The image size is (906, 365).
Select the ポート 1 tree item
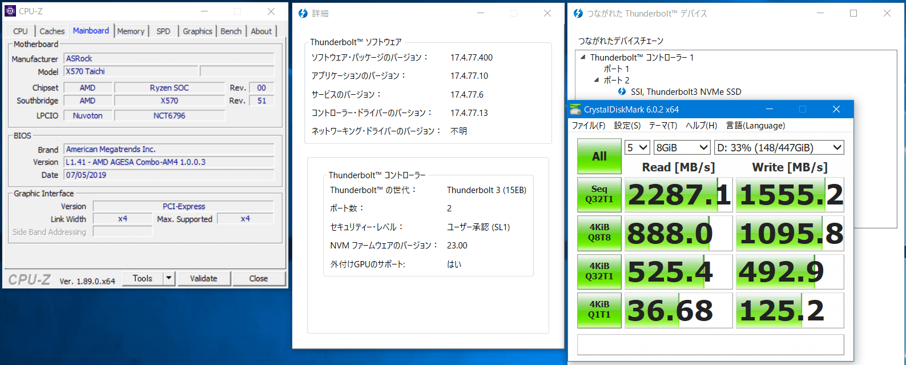tap(616, 69)
